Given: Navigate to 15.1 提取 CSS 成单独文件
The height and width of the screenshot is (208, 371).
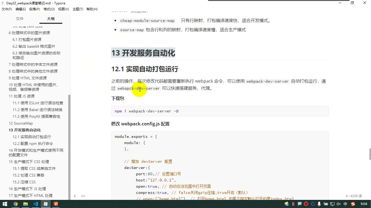Looking at the screenshot, I should [34, 168].
